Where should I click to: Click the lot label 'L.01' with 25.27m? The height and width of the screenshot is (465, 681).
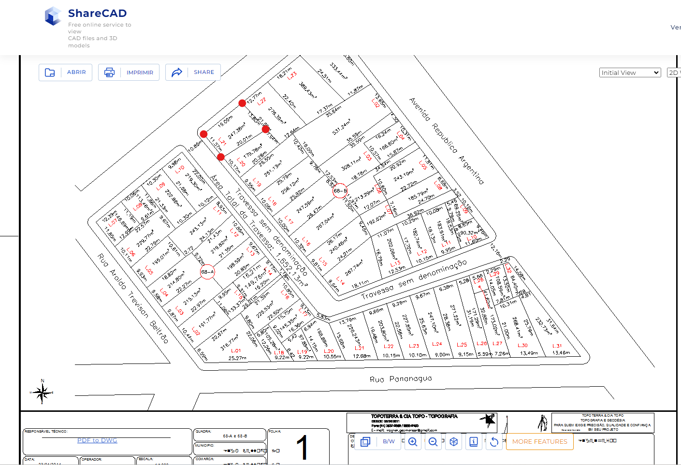(236, 351)
